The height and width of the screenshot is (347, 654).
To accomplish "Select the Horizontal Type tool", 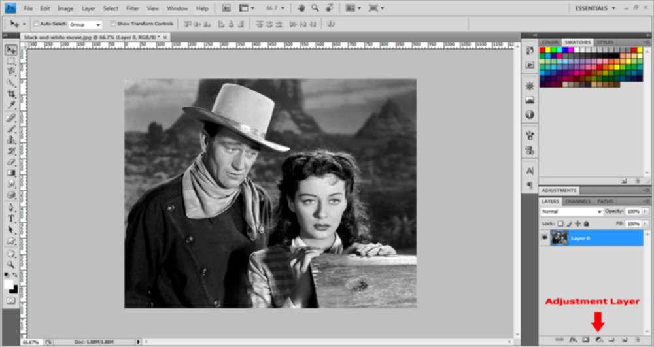I will pyautogui.click(x=11, y=219).
